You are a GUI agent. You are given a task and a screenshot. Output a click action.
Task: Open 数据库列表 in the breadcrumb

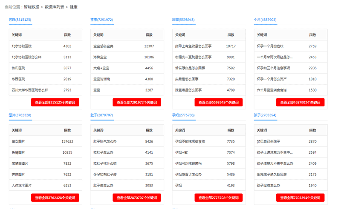(54, 7)
